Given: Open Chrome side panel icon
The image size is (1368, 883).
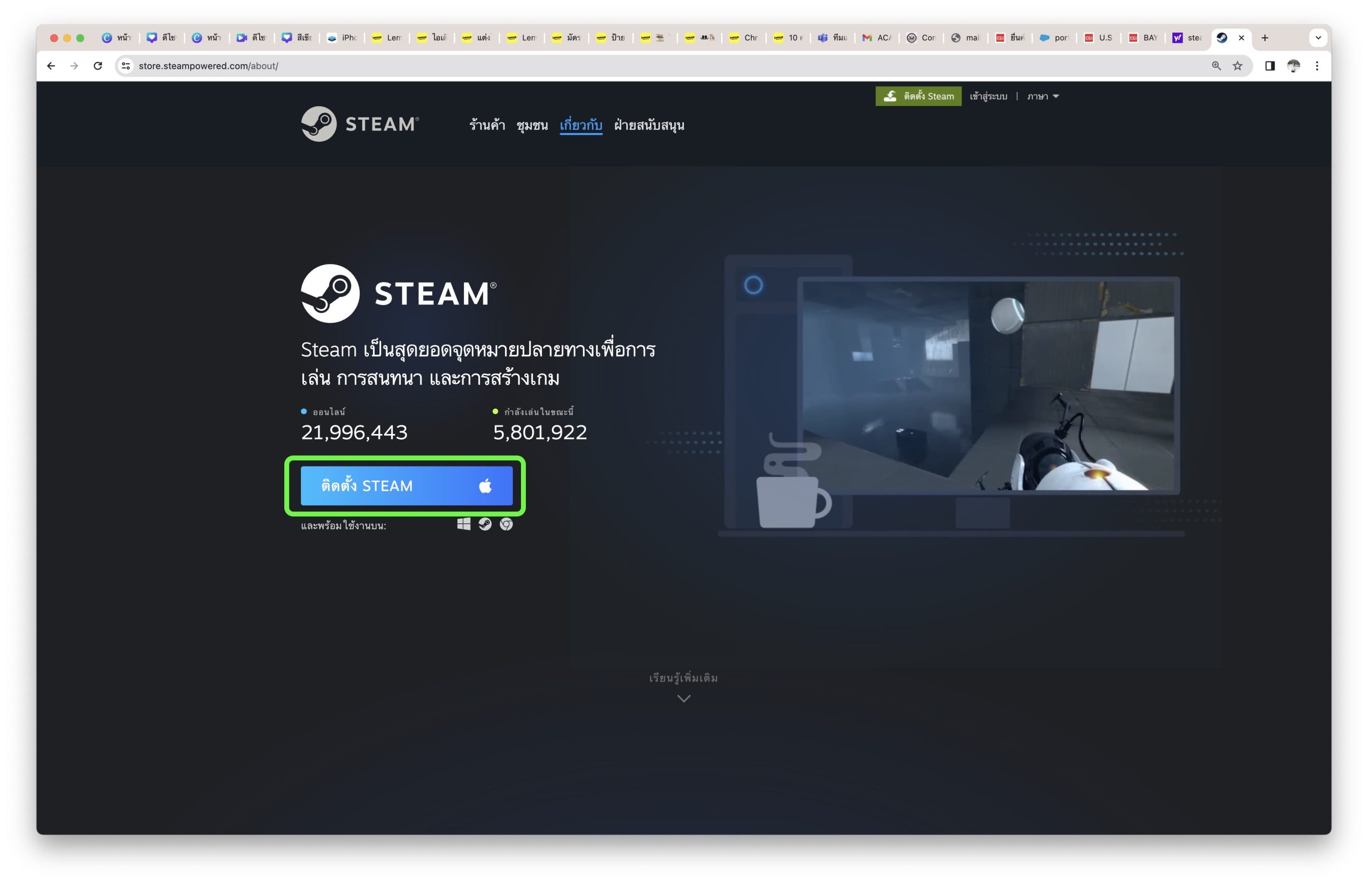Looking at the screenshot, I should pyautogui.click(x=1270, y=66).
